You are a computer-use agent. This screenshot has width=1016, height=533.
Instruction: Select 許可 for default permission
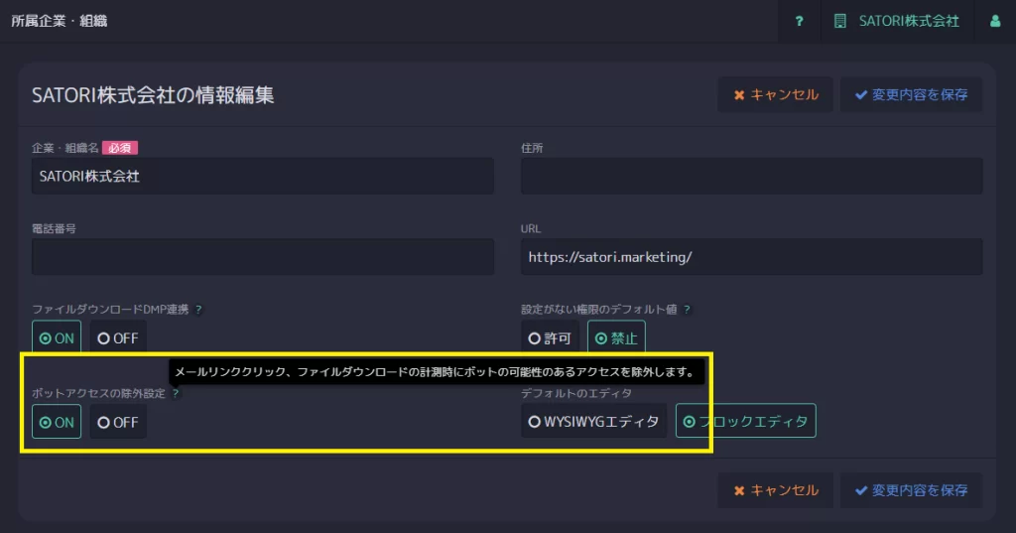coord(550,337)
